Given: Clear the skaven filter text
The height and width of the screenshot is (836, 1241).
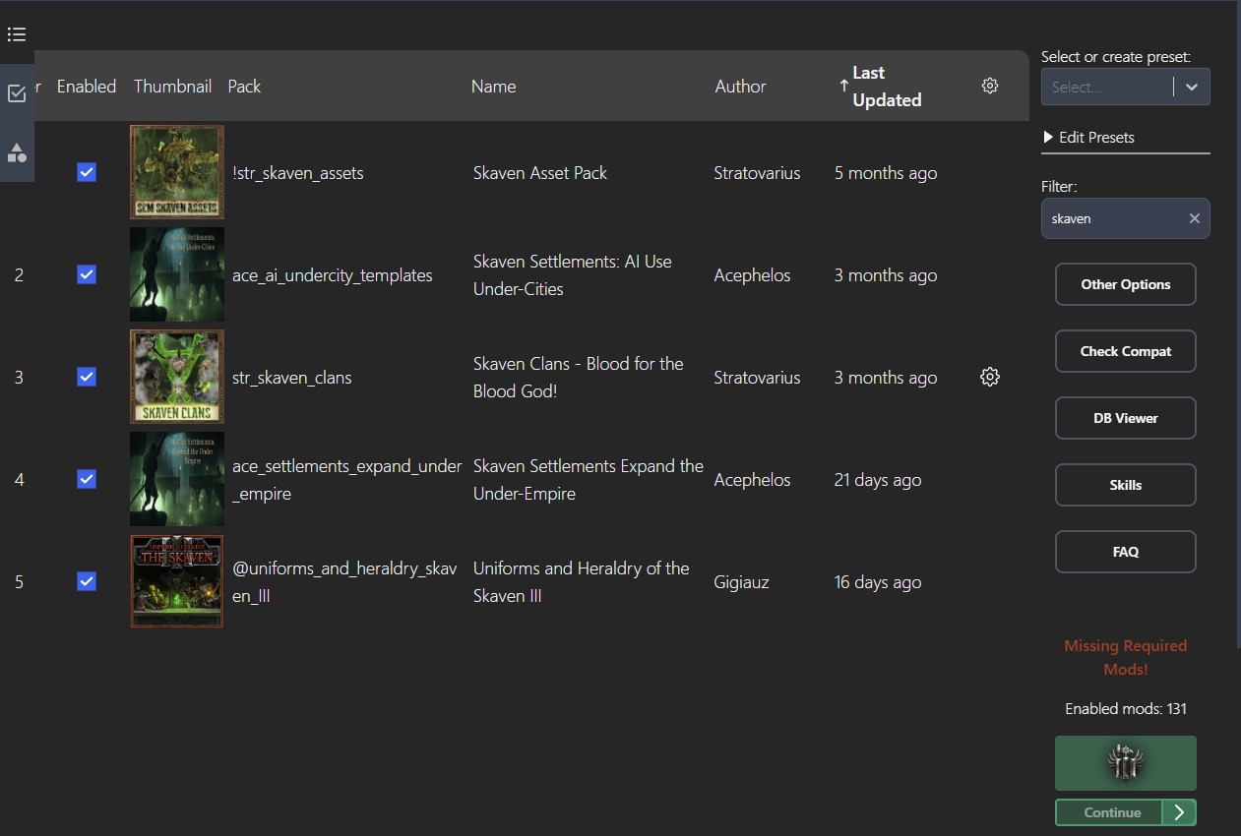Looking at the screenshot, I should 1194,218.
